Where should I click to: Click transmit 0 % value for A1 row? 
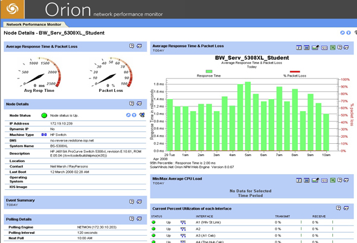pos(278,222)
